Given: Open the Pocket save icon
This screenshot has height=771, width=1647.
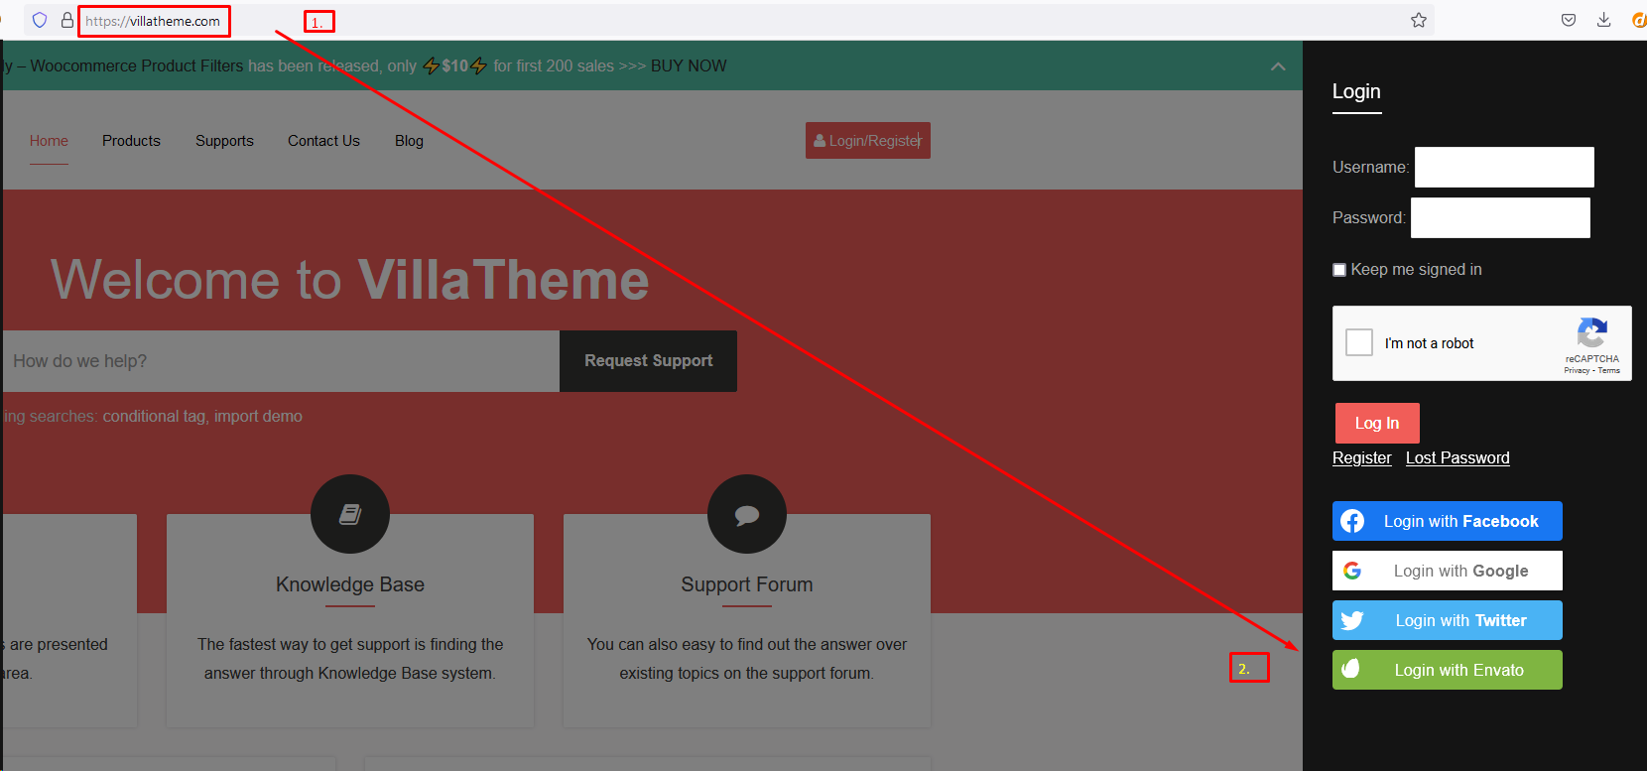Looking at the screenshot, I should point(1569,20).
